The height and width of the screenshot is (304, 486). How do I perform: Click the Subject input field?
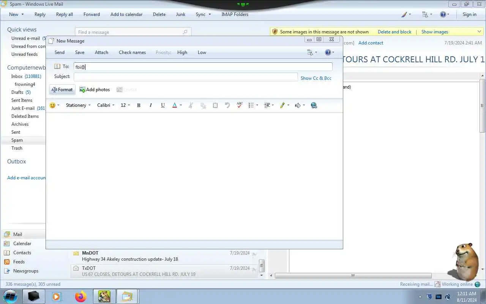pyautogui.click(x=186, y=77)
